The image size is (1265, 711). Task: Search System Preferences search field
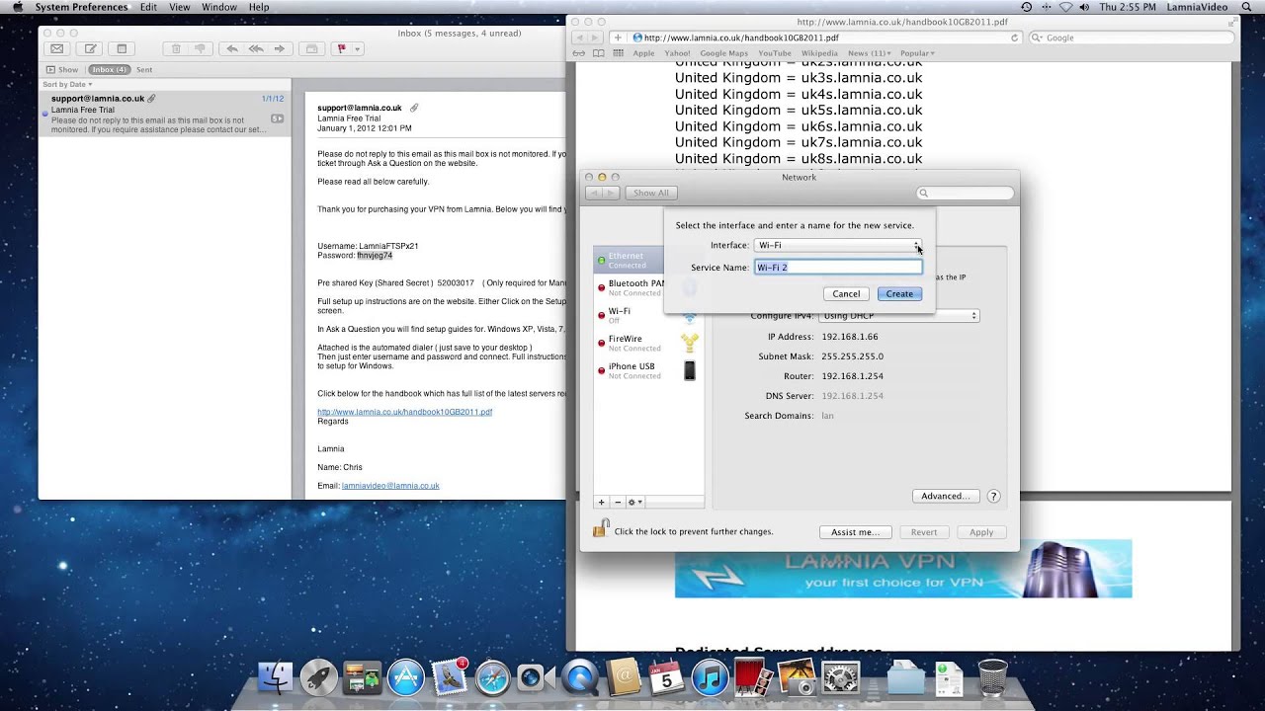966,194
